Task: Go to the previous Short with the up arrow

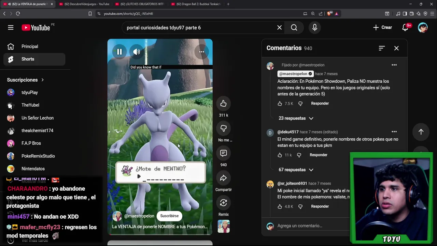Action: 421,132
